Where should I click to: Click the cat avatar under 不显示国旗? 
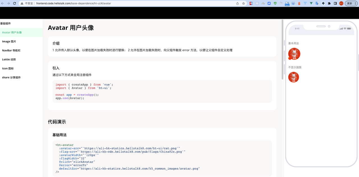click(x=294, y=77)
